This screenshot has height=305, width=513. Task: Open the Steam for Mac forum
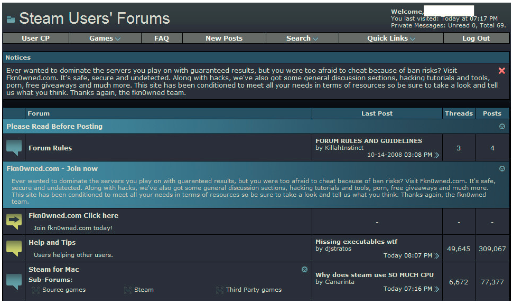click(54, 269)
